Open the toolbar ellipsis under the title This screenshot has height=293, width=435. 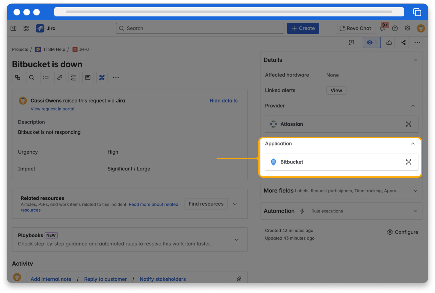click(x=116, y=78)
